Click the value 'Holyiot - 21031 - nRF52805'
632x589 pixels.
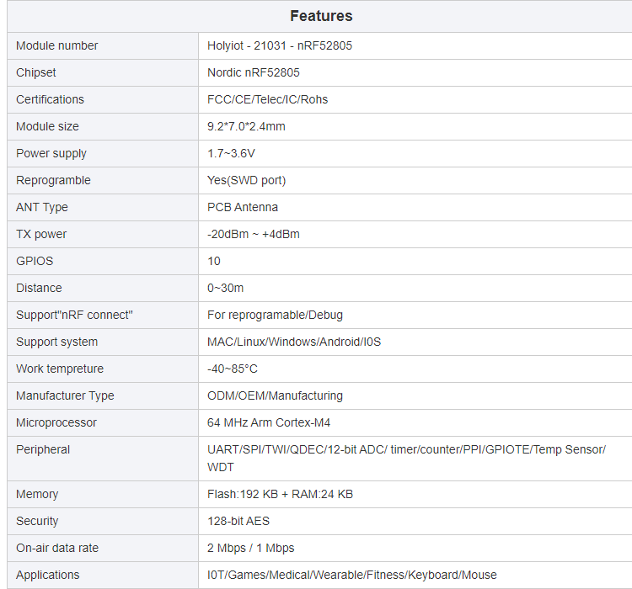(x=280, y=45)
